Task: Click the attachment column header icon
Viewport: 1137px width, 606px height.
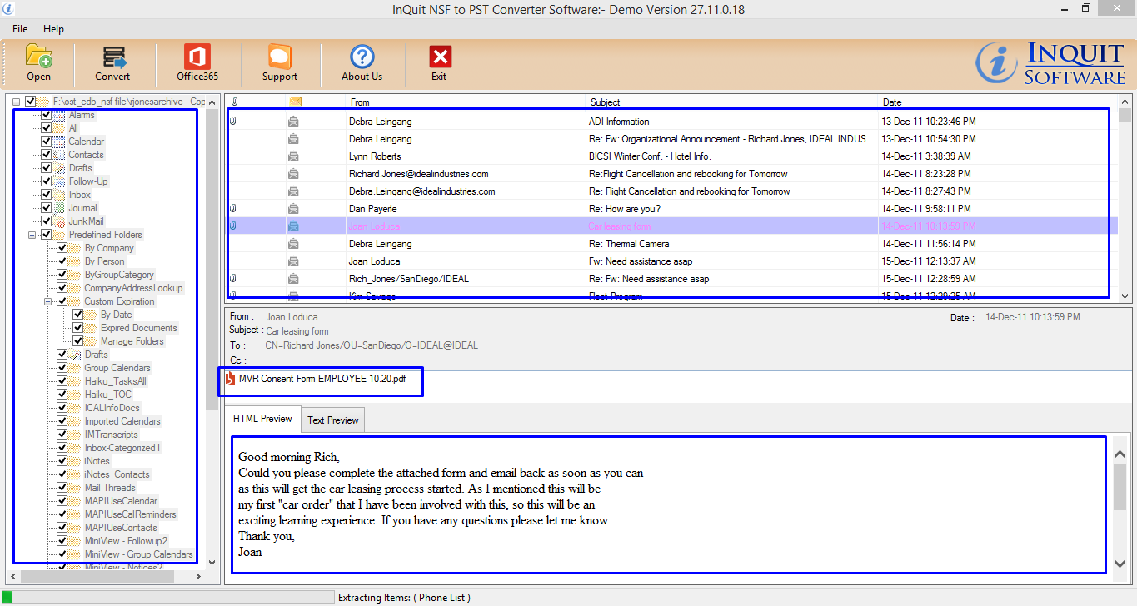Action: pos(234,102)
